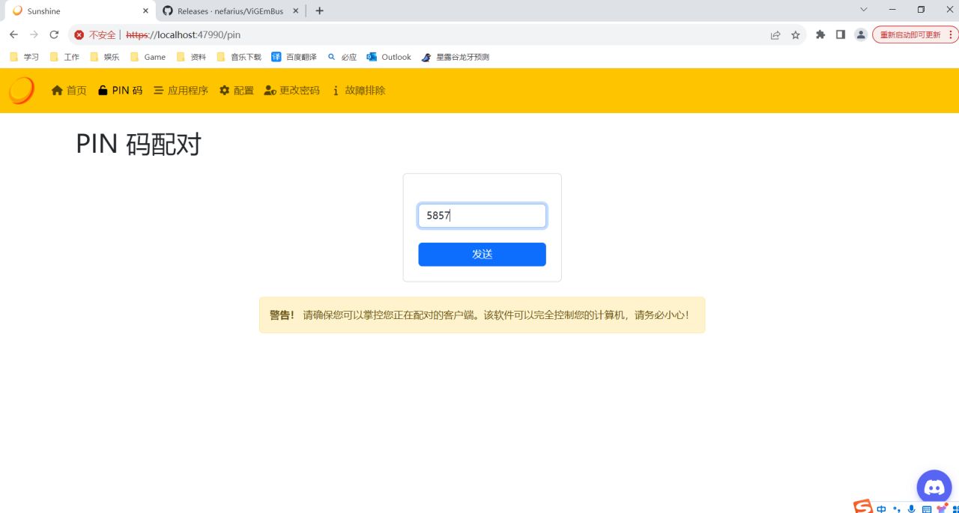Open the 资料 bookmark folder
Viewport: 959px width, 513px height.
pos(191,57)
